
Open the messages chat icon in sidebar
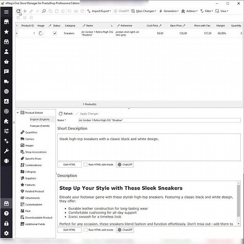click(x=6, y=71)
